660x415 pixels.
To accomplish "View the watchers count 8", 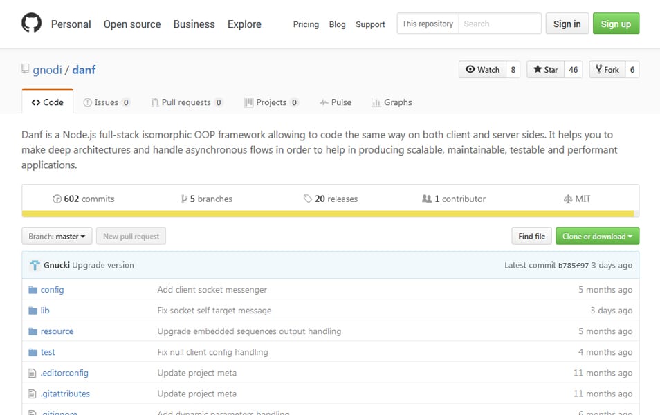I will (x=513, y=69).
